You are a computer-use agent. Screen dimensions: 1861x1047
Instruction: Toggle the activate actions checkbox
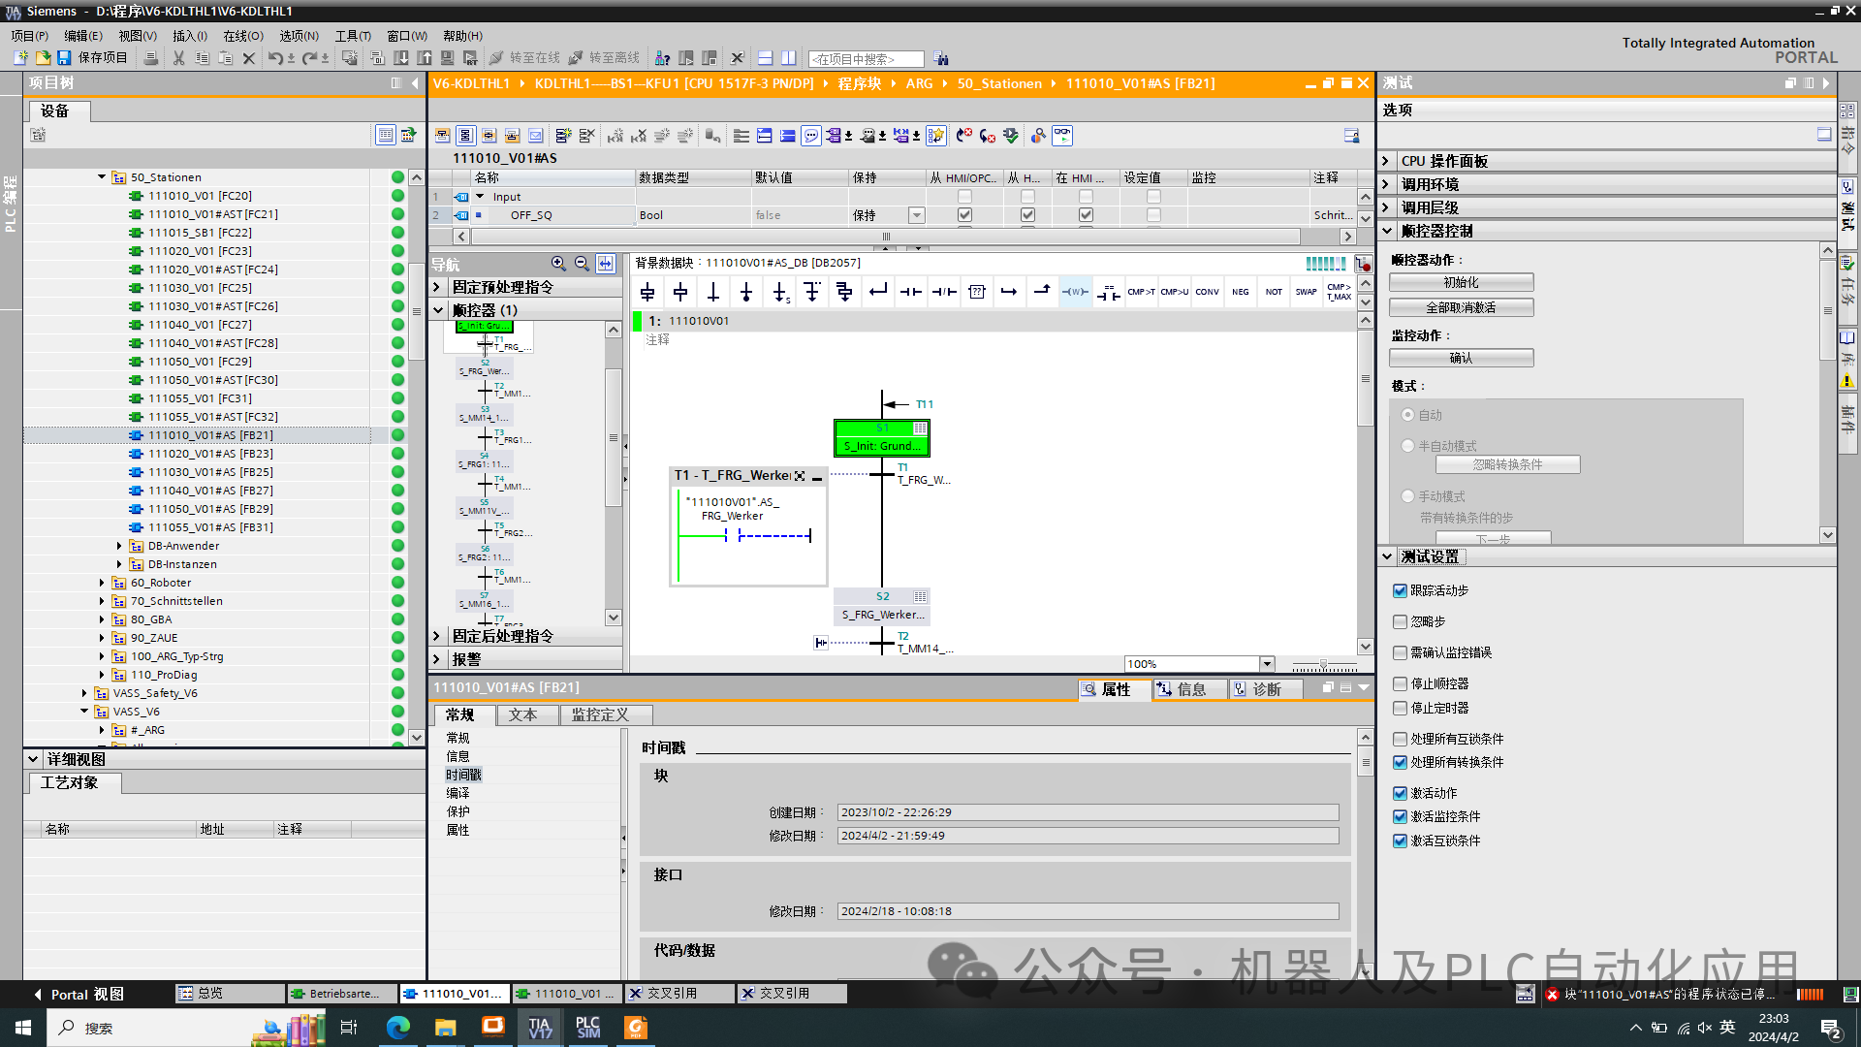(1400, 793)
